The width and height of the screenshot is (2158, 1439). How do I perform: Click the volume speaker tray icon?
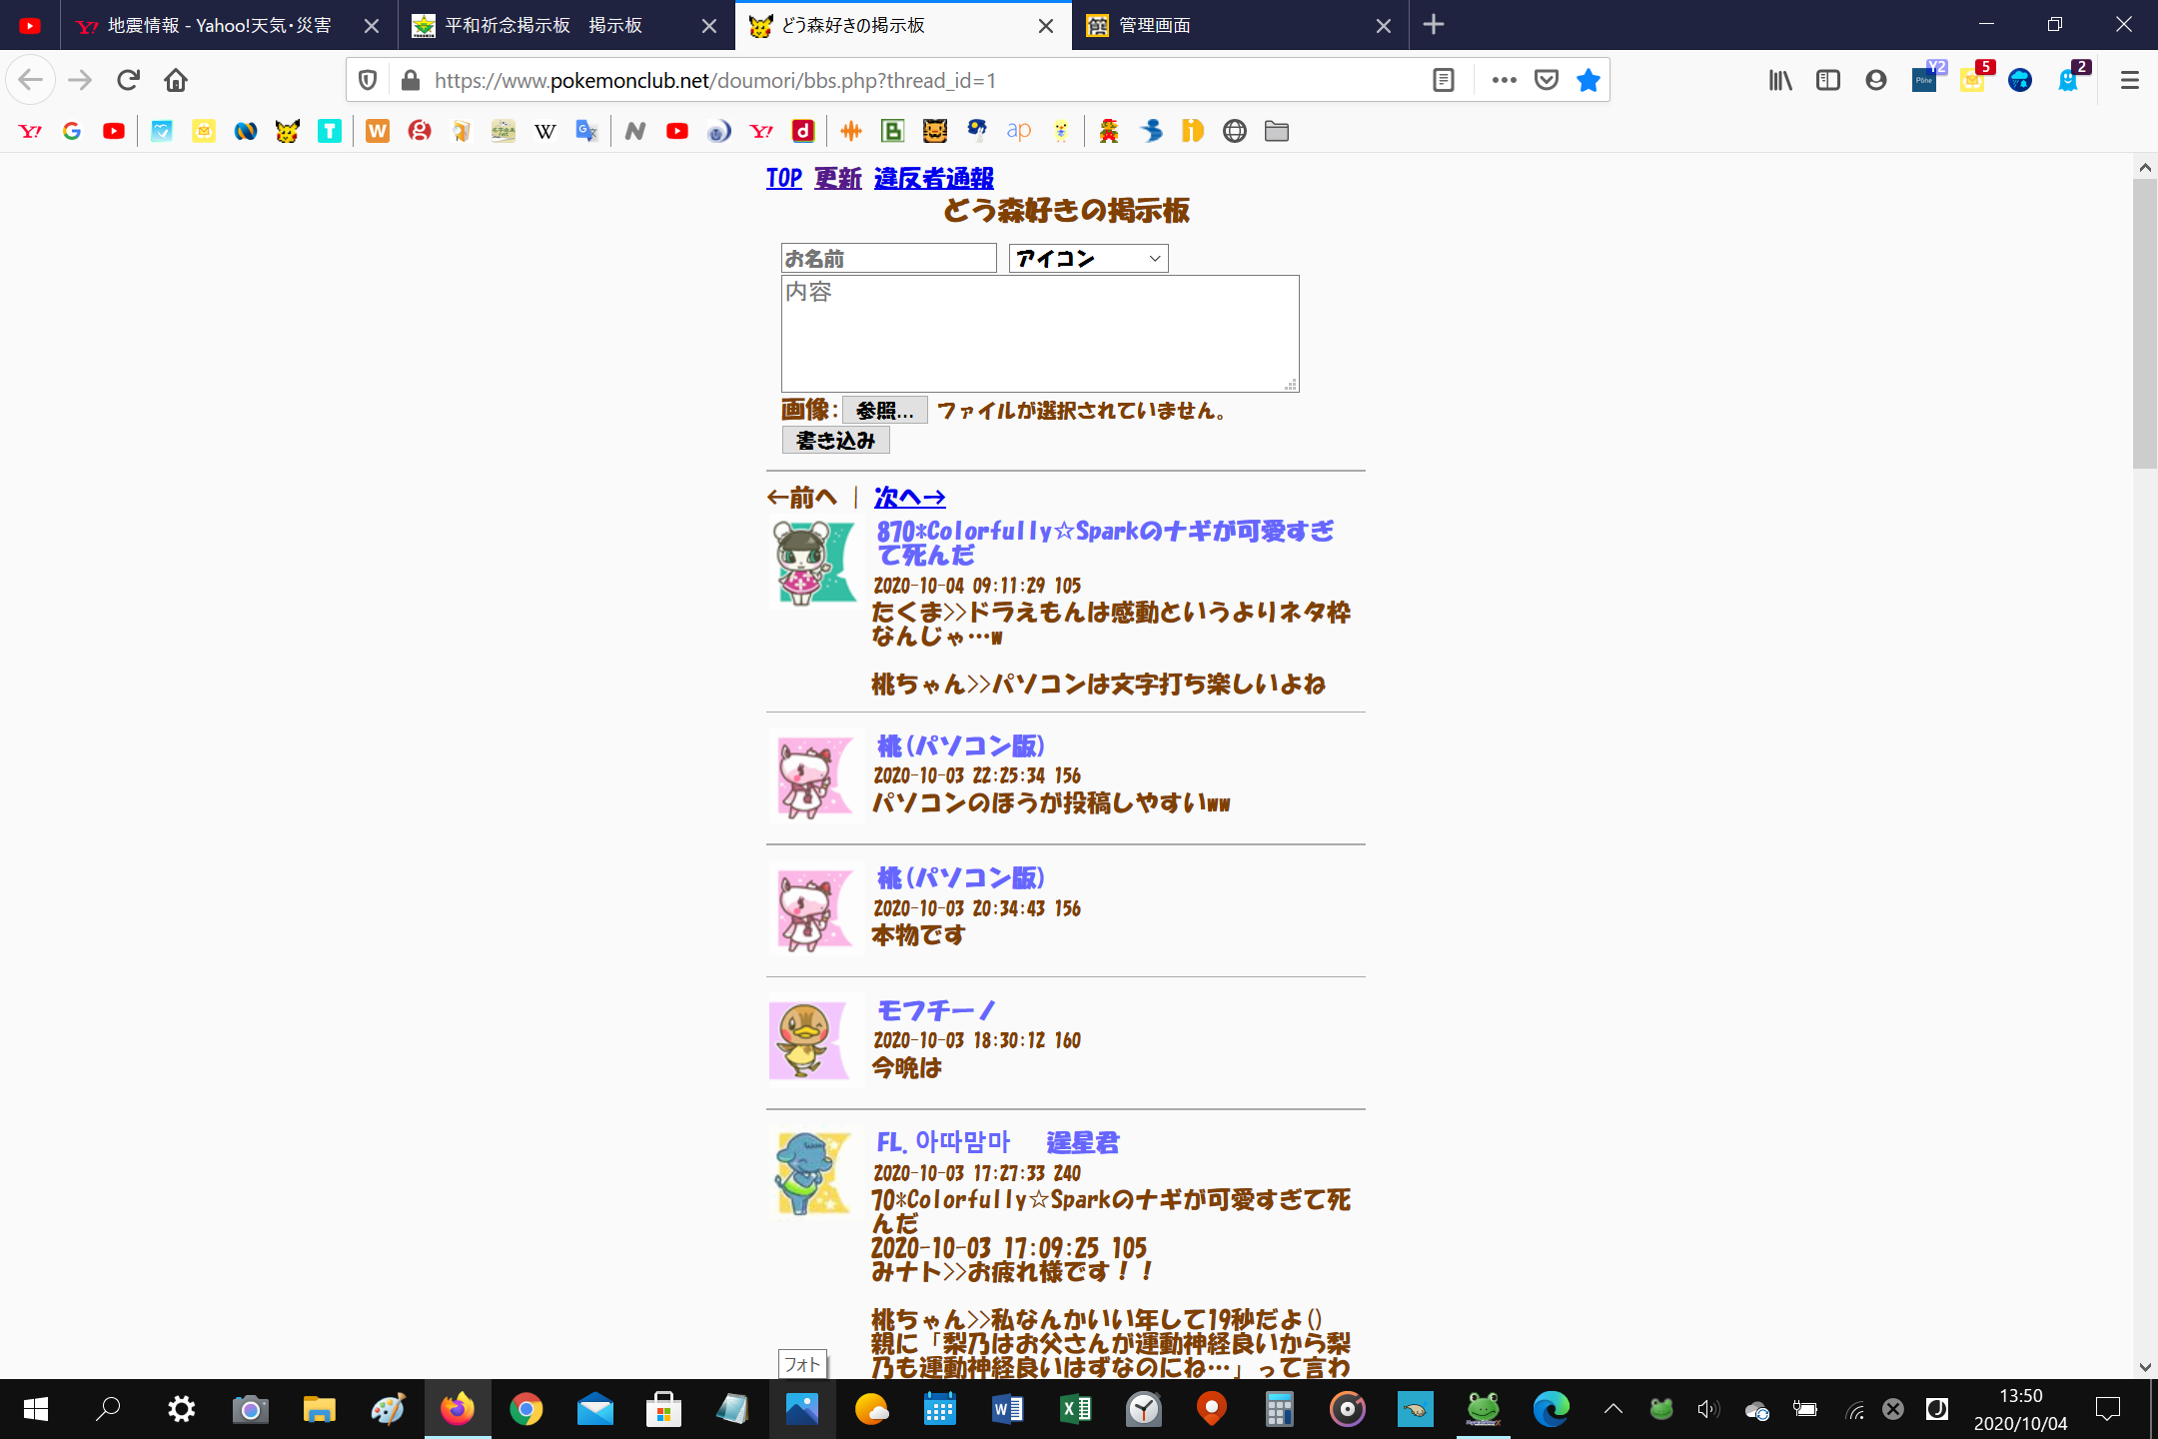tap(1707, 1409)
